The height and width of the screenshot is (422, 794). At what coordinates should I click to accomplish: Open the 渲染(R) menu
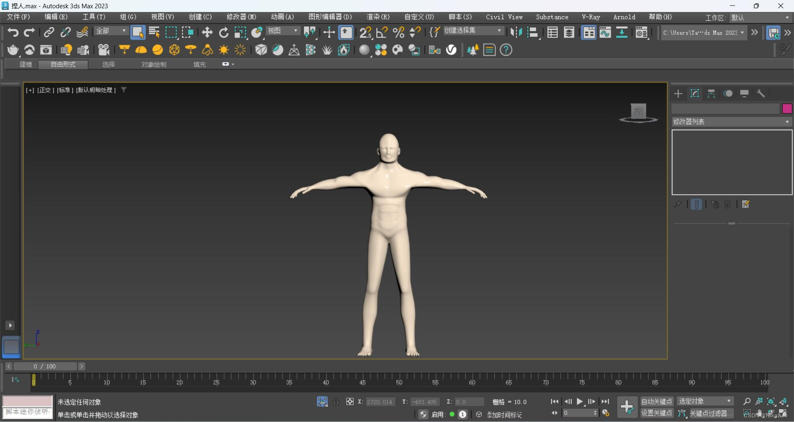[378, 17]
